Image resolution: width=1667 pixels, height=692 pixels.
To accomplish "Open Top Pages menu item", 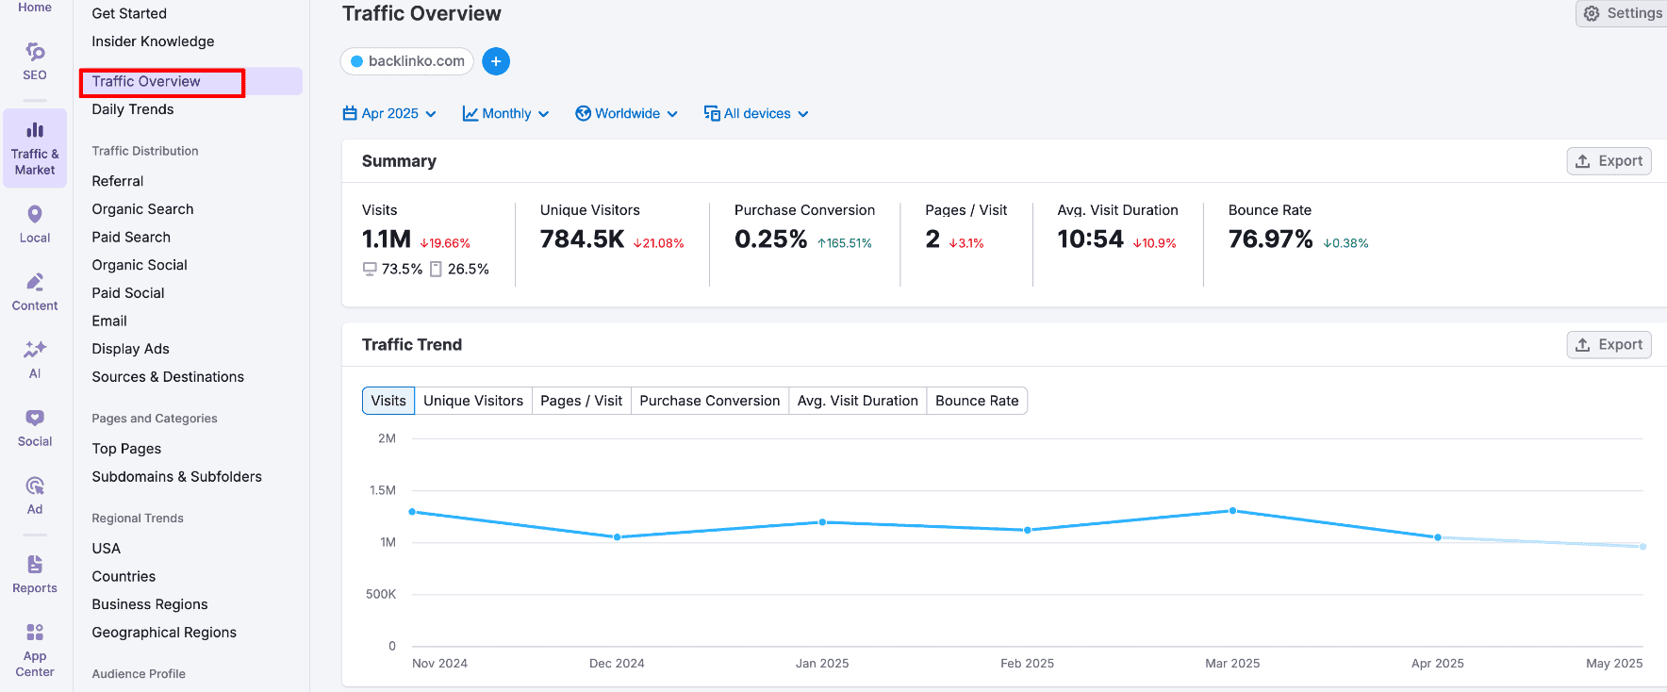I will tap(126, 449).
